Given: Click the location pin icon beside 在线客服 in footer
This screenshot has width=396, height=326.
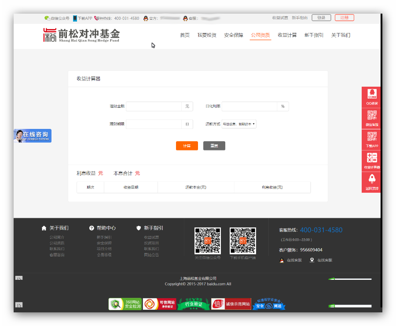Looking at the screenshot, I should click(x=312, y=260).
